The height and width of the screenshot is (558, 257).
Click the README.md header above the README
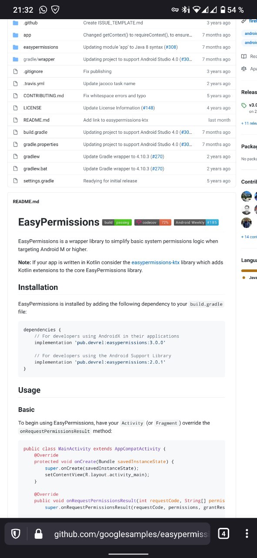[x=26, y=202]
